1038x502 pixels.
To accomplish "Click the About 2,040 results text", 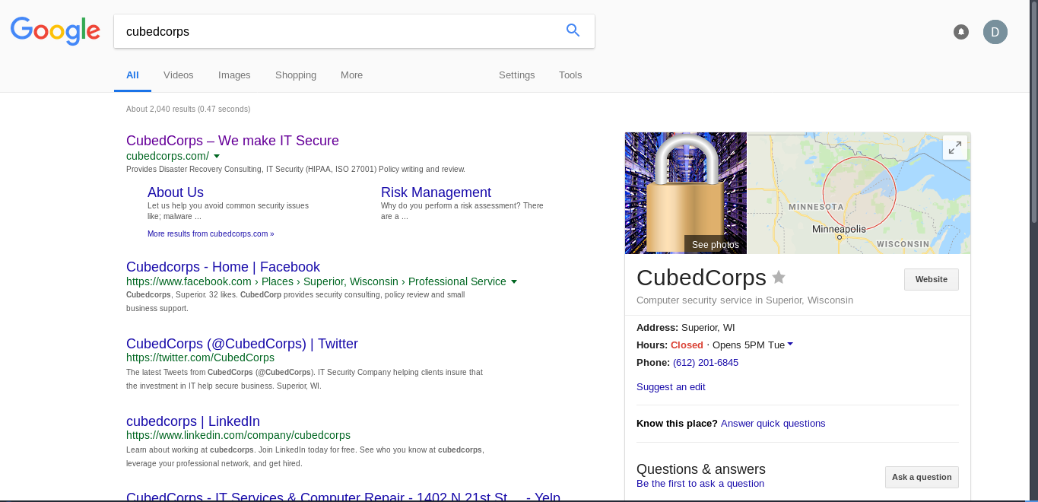I will coord(188,109).
